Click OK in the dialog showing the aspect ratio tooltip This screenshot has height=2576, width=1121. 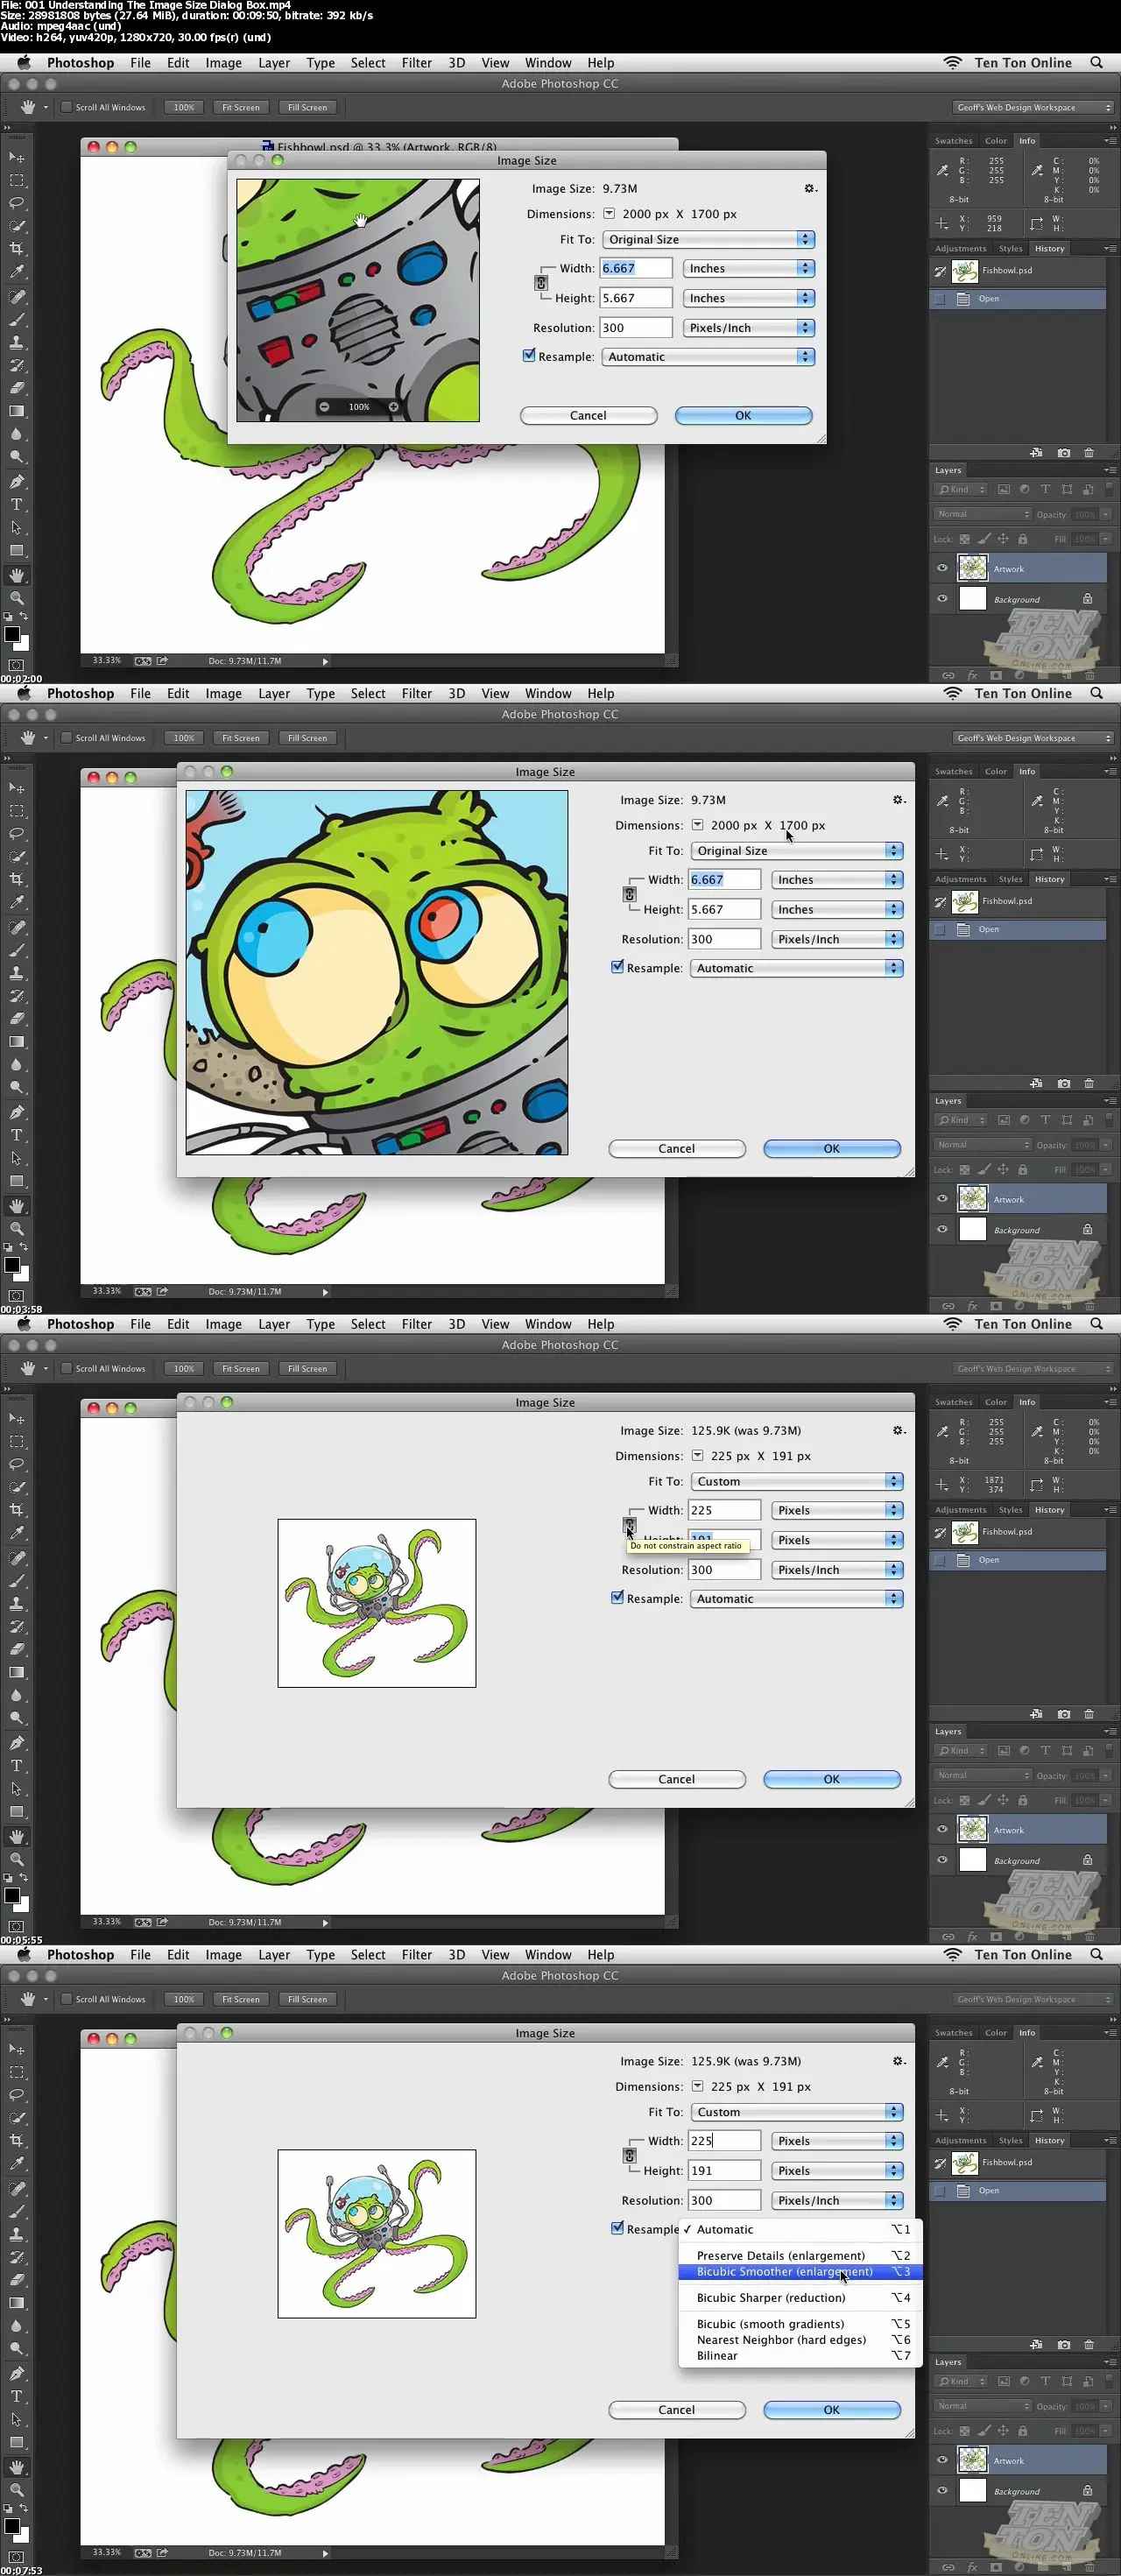832,1779
